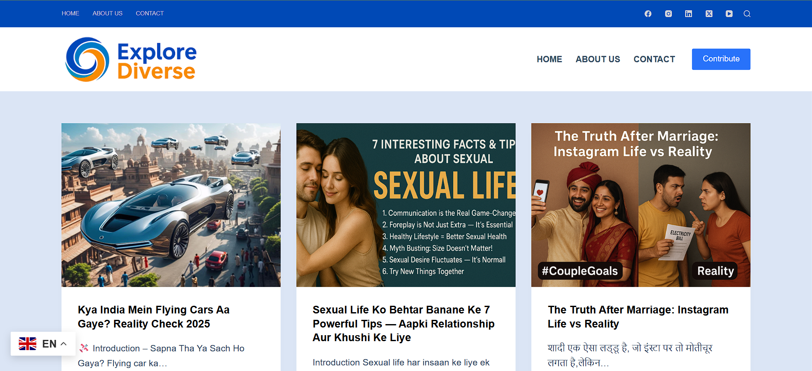Open the Truth After Marriage thumbnail image

641,205
